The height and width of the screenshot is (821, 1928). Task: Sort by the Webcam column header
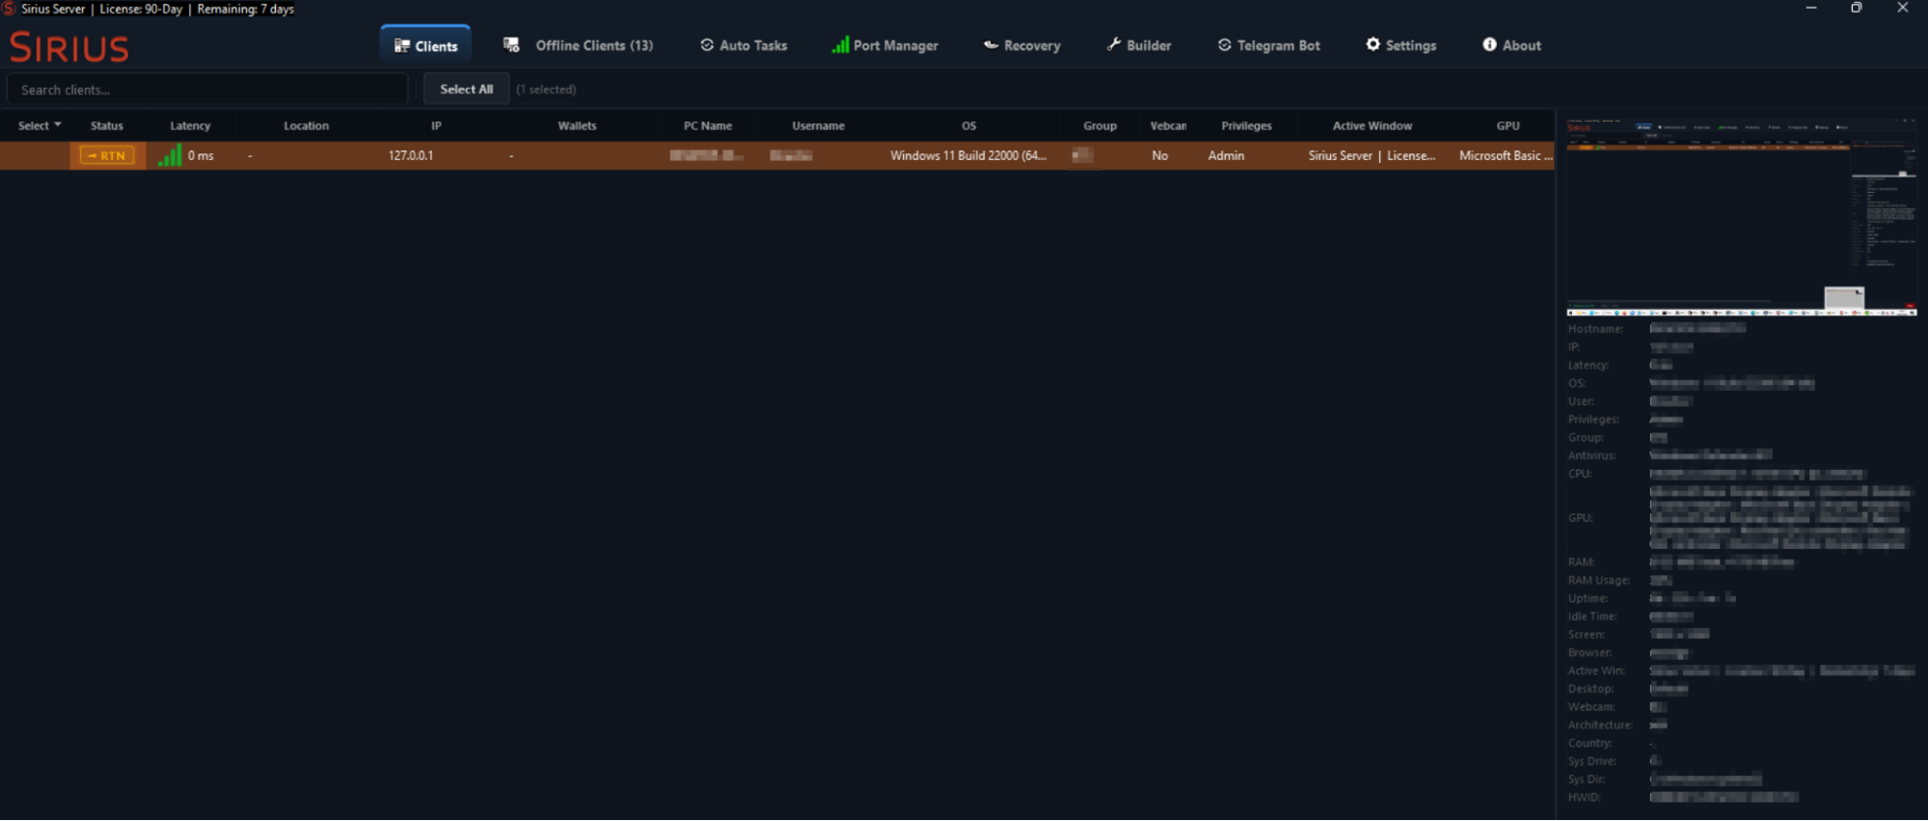[x=1168, y=125]
